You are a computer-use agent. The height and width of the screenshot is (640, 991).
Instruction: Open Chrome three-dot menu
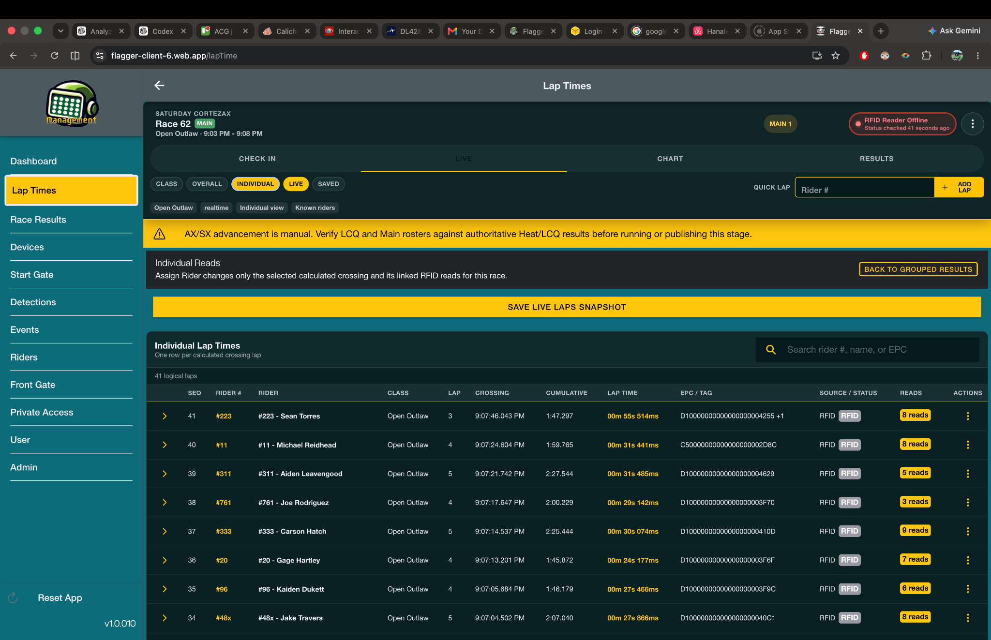click(x=977, y=56)
